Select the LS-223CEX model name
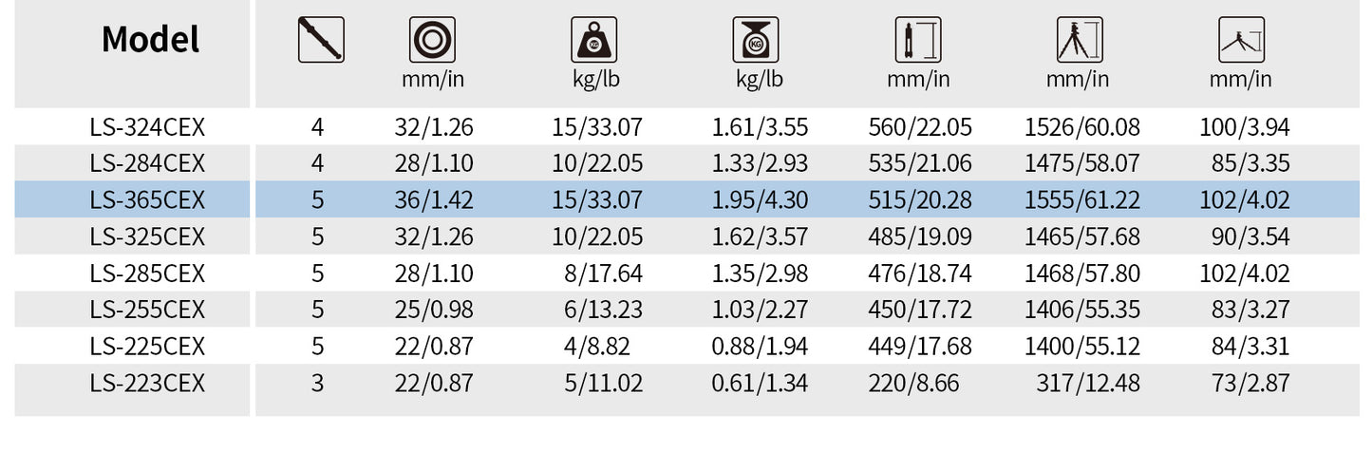Image resolution: width=1372 pixels, height=453 pixels. point(147,384)
